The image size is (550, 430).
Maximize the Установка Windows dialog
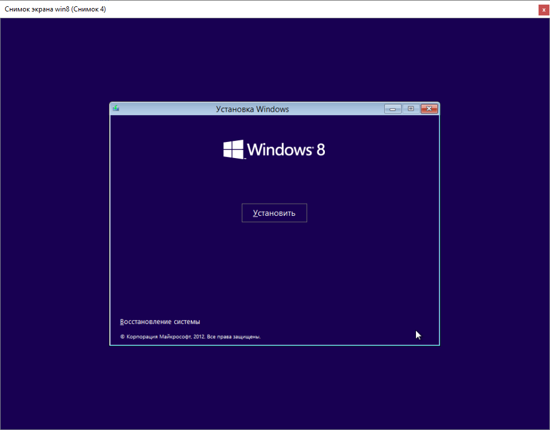coord(411,109)
